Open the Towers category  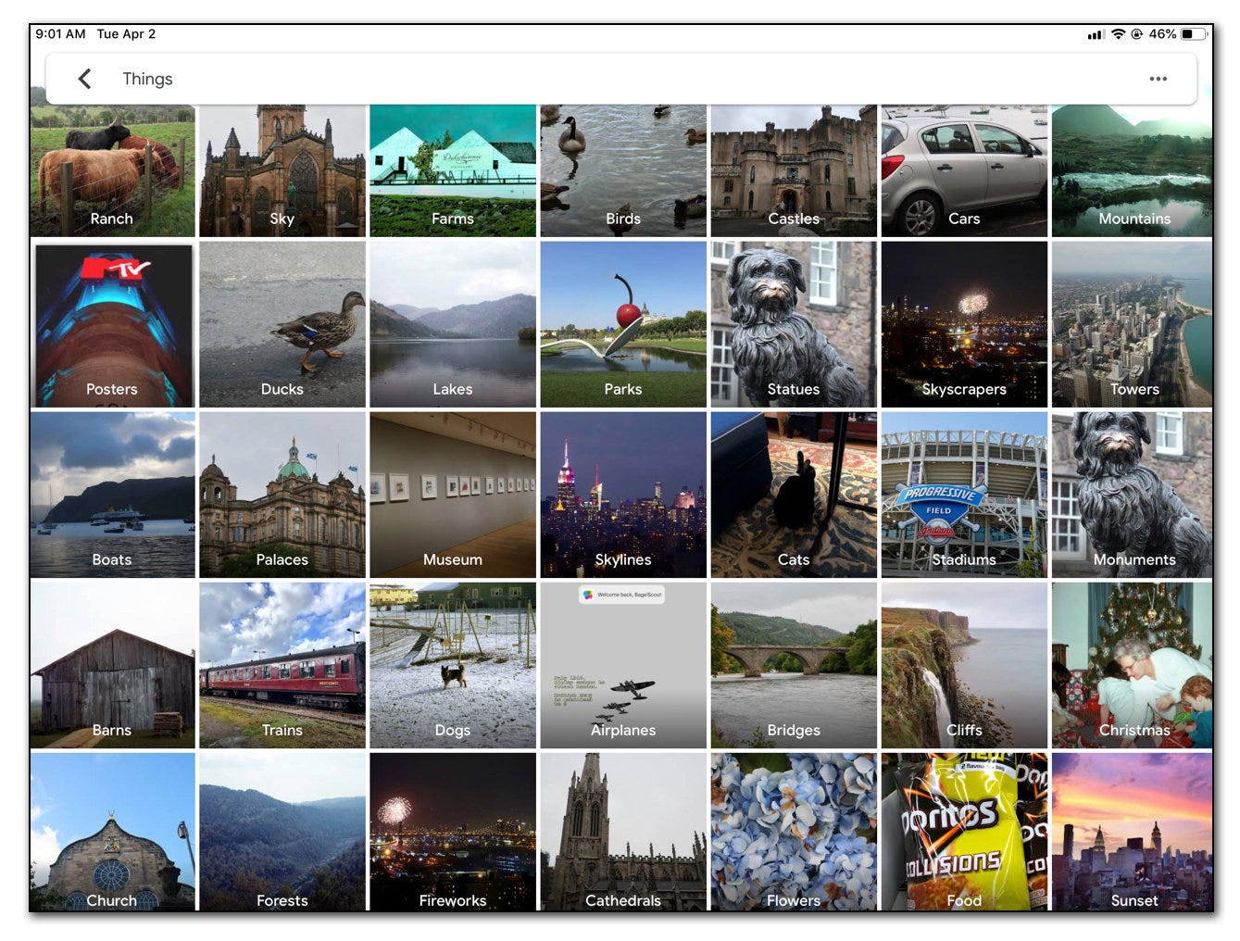(1132, 324)
